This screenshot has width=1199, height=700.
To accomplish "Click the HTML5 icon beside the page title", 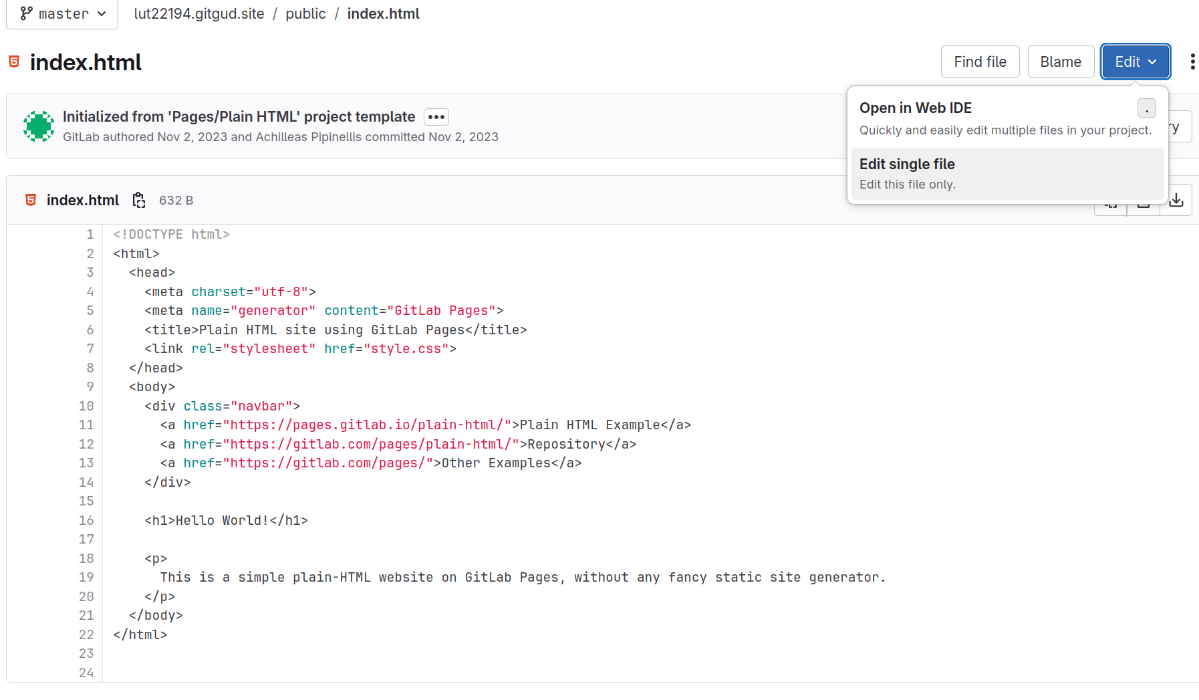I will point(14,62).
